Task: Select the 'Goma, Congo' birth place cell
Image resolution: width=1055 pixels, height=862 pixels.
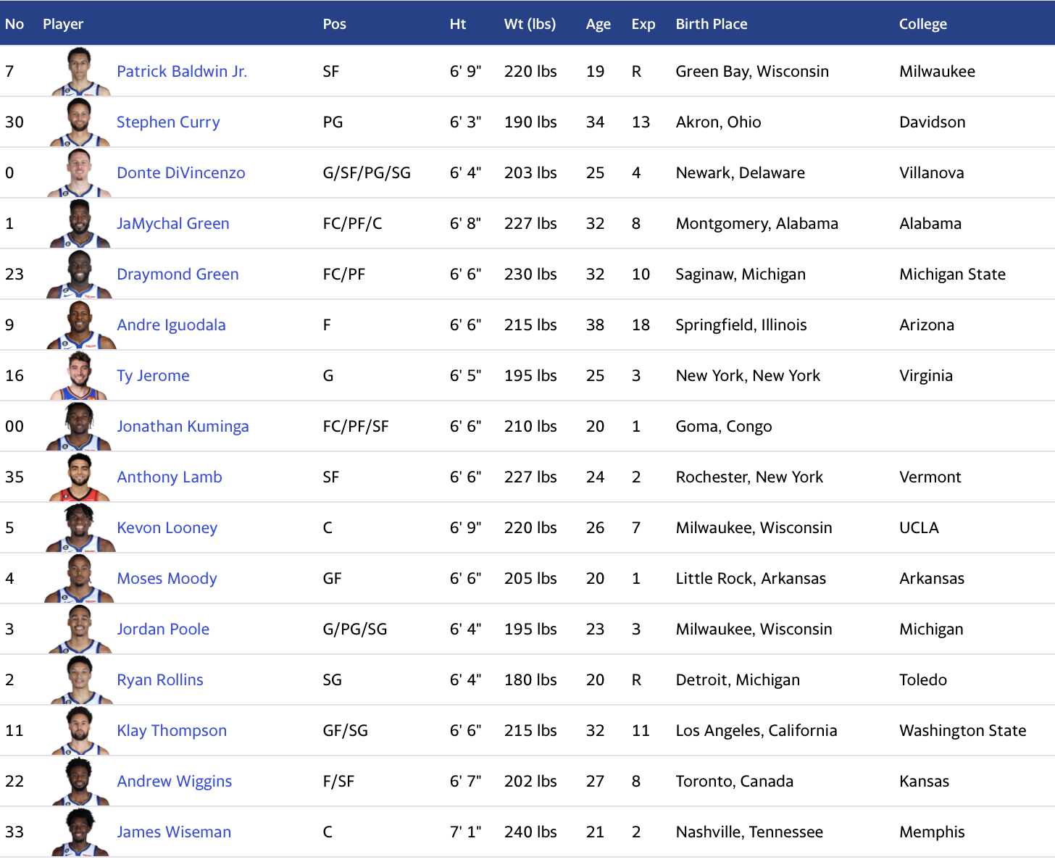Action: (x=724, y=426)
